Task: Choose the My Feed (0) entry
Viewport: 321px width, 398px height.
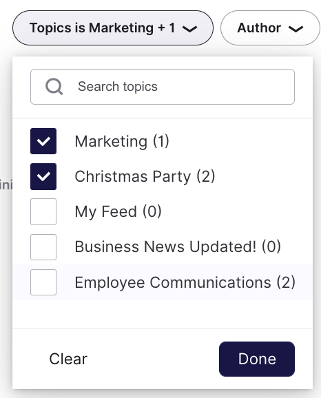Action: [118, 211]
